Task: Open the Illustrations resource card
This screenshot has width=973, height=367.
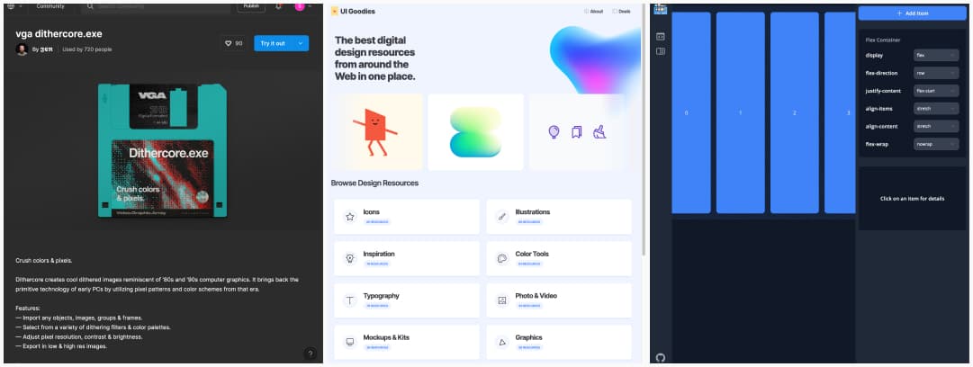Action: 558,217
